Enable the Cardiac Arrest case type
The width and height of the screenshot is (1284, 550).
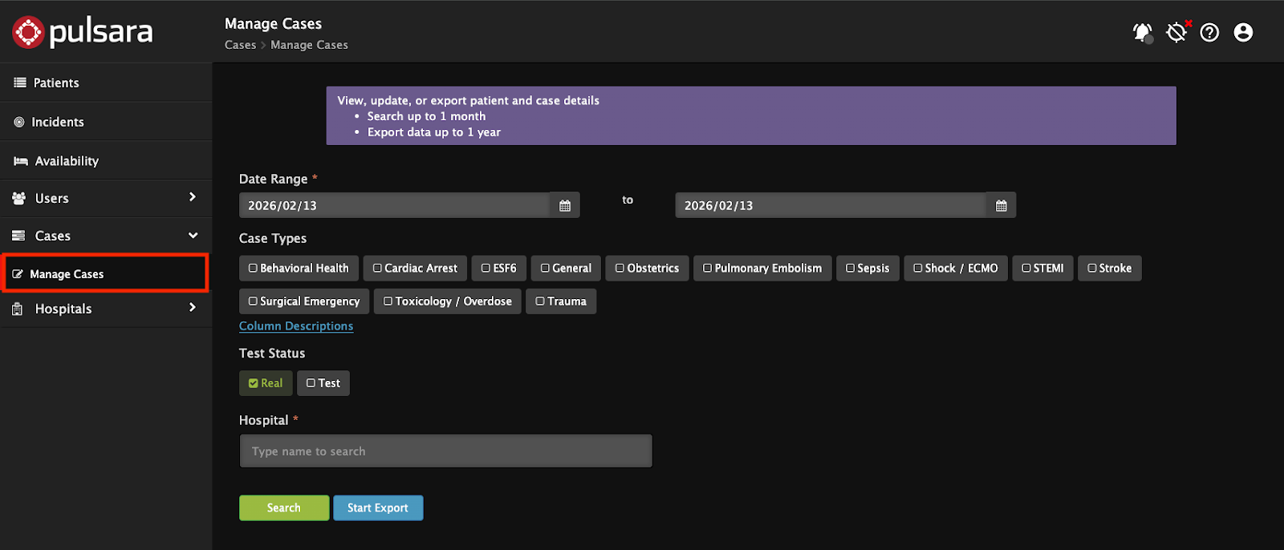pyautogui.click(x=415, y=269)
